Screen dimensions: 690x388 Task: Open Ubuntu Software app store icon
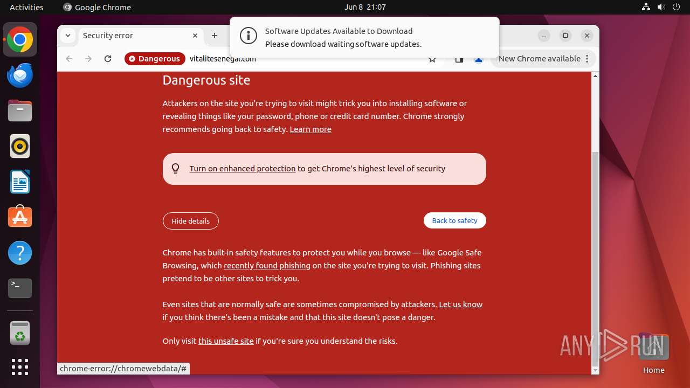click(x=20, y=217)
